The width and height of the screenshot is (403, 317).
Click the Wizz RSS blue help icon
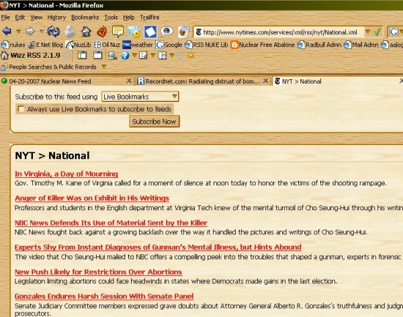pyautogui.click(x=125, y=56)
